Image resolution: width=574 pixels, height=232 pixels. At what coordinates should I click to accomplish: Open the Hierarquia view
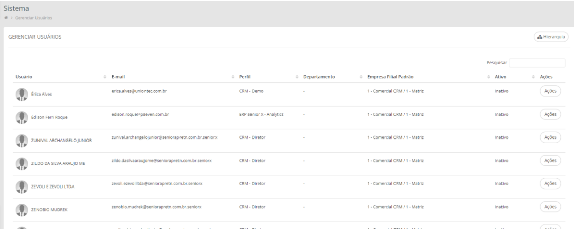[x=551, y=37]
